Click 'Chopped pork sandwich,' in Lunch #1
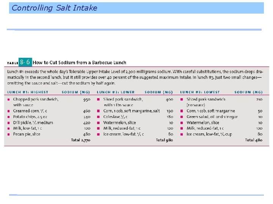Screen dimensions: 273x204 pyautogui.click(x=36, y=99)
